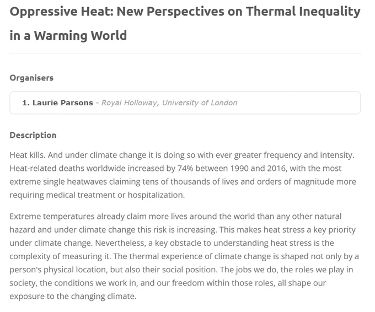The height and width of the screenshot is (312, 375).
Task: Click the text '1990 and 2016'
Action: pyautogui.click(x=258, y=169)
